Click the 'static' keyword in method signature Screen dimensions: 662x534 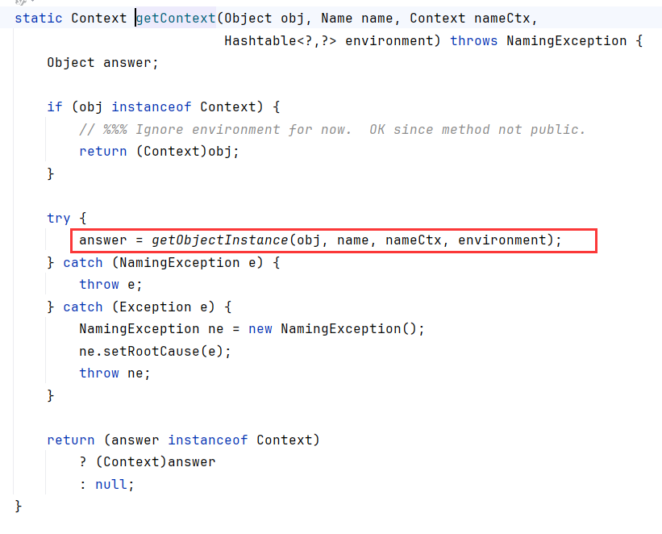[x=39, y=19]
